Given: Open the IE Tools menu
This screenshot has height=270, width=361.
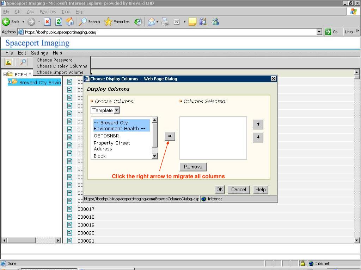Looking at the screenshot, I should 66,12.
